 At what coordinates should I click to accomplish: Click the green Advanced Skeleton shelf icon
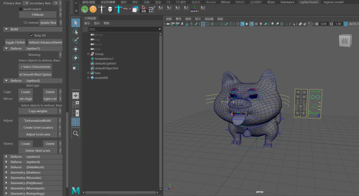[85, 9]
